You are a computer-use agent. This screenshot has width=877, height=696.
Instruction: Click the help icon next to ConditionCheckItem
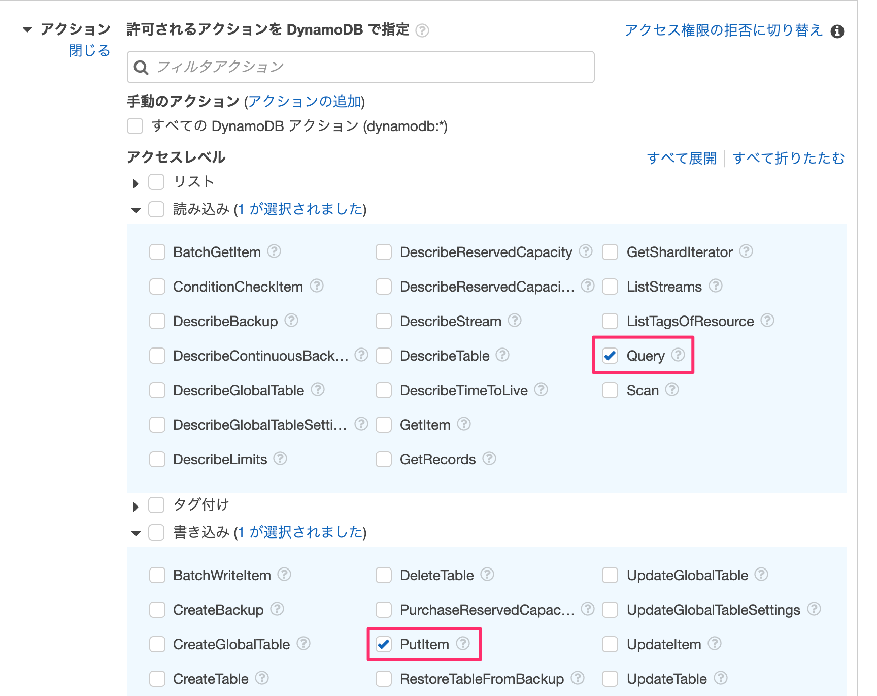317,286
